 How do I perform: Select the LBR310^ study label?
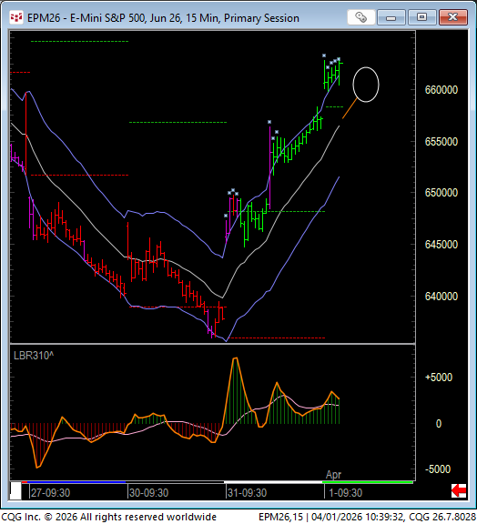34,356
